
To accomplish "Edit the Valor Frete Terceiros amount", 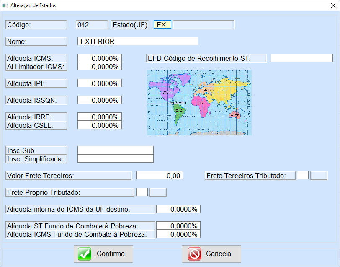I will (x=159, y=176).
